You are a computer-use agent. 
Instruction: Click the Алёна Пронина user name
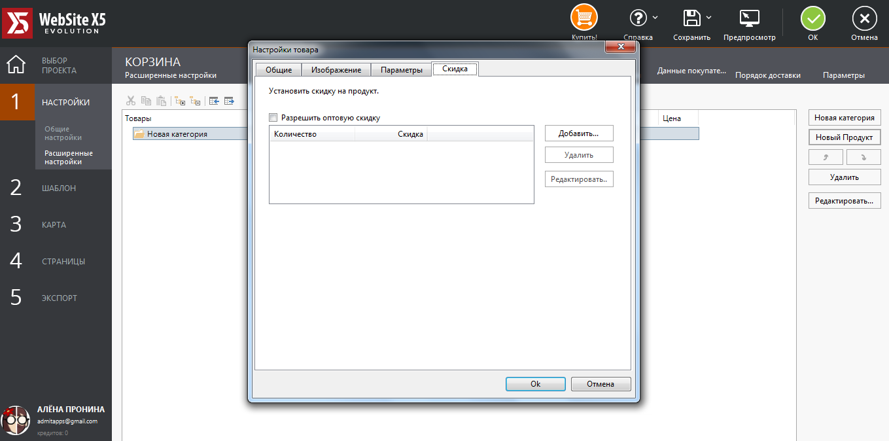tap(71, 409)
